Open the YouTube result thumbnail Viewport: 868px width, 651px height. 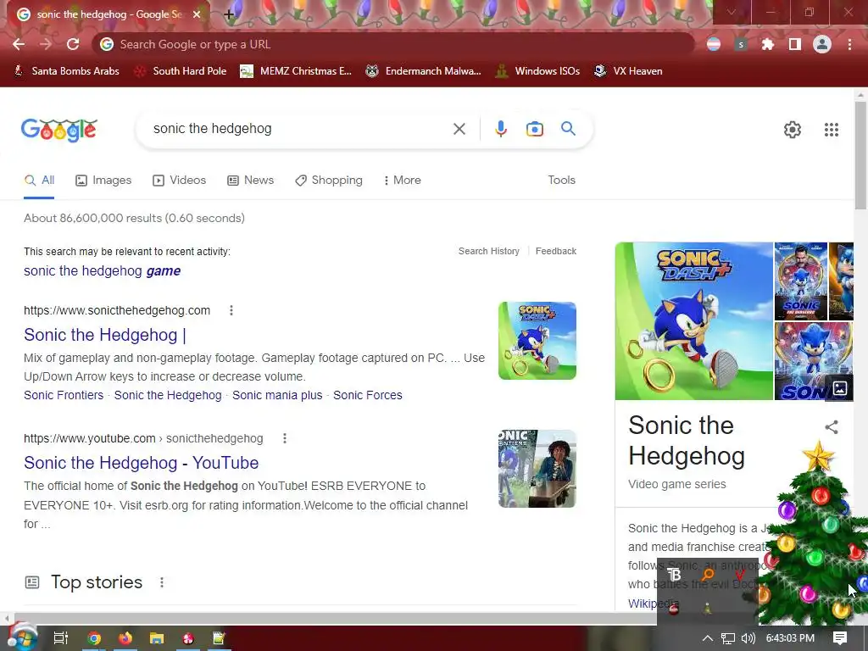pyautogui.click(x=537, y=468)
